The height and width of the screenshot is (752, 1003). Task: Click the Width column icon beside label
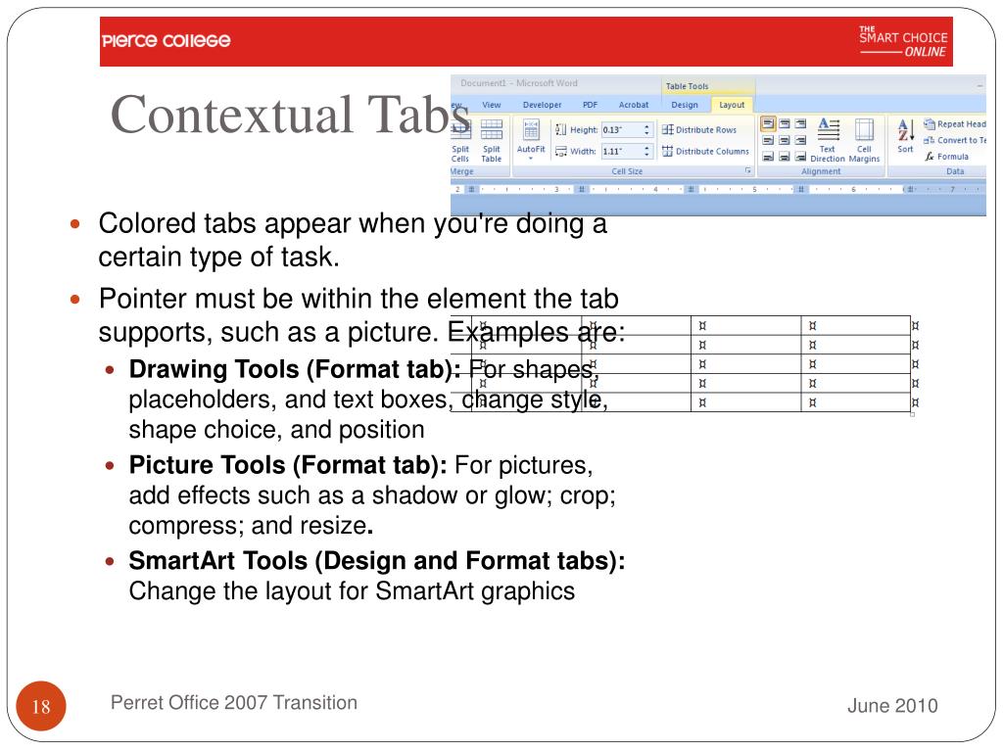[561, 152]
